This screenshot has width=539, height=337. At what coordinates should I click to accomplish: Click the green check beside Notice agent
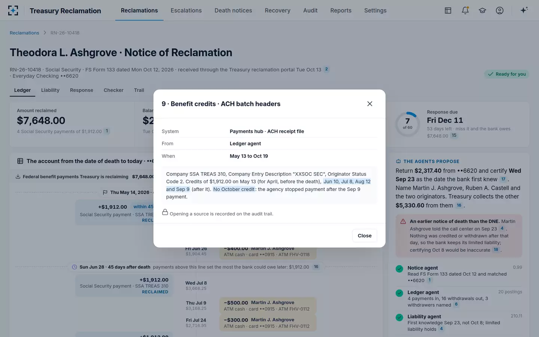tap(399, 268)
